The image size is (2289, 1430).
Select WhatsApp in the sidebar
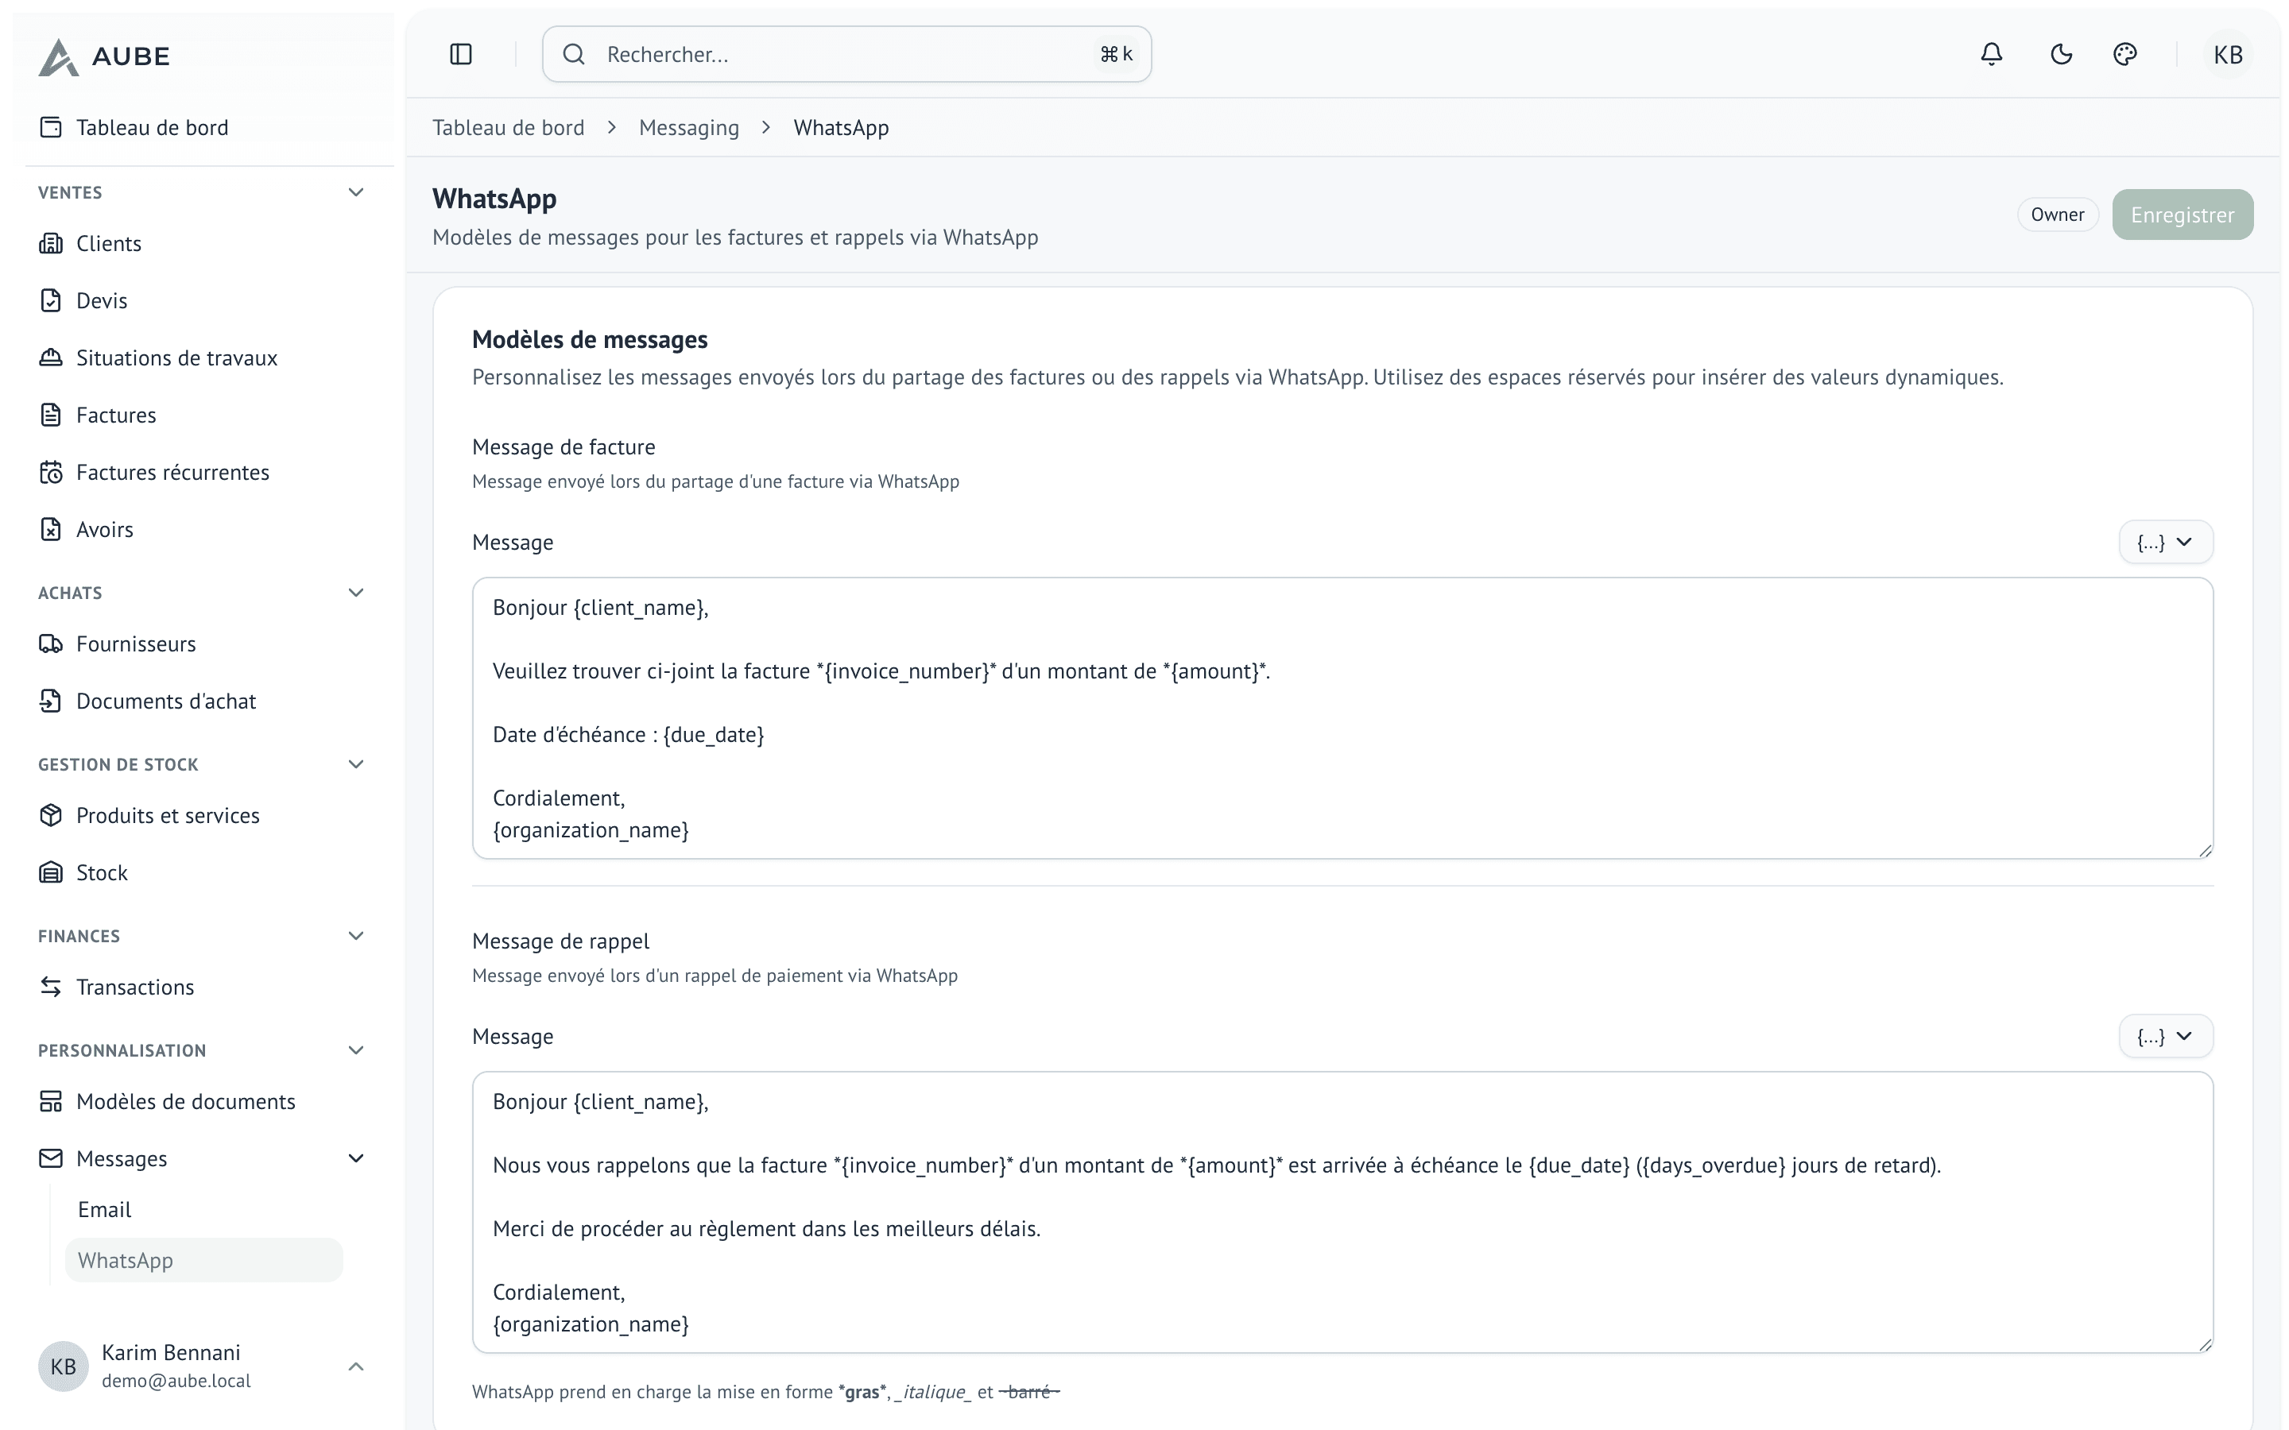(x=203, y=1261)
